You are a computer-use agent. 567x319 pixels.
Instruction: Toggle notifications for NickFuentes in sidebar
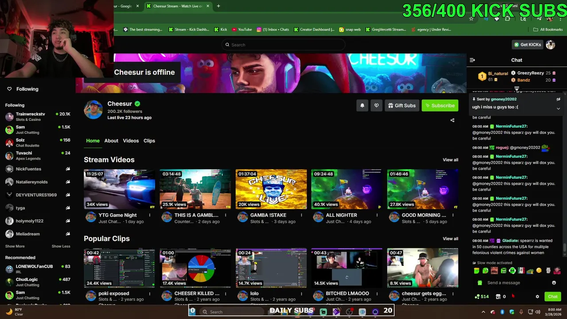[x=68, y=169]
